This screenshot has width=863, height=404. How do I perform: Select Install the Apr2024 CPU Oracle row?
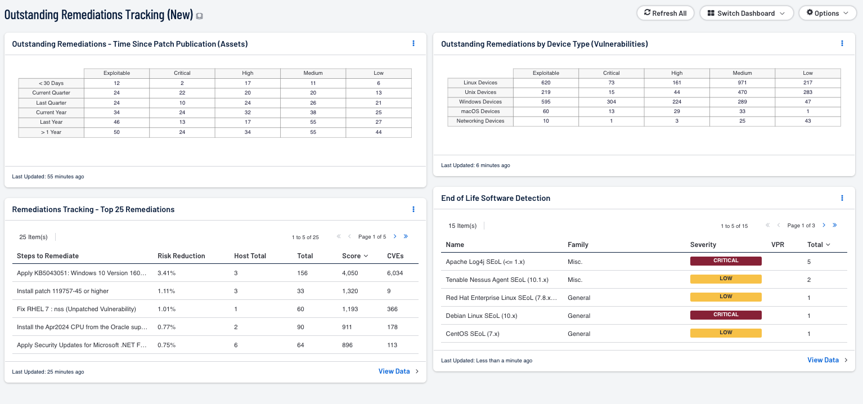215,327
